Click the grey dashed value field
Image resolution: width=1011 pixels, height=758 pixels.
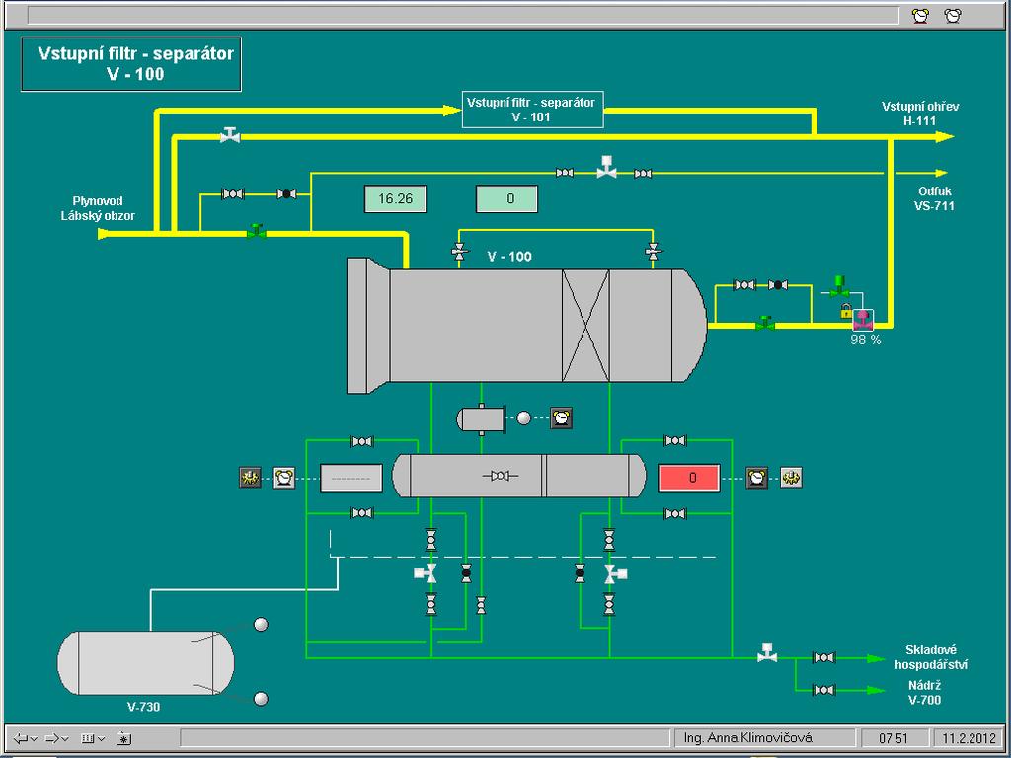[x=351, y=478]
